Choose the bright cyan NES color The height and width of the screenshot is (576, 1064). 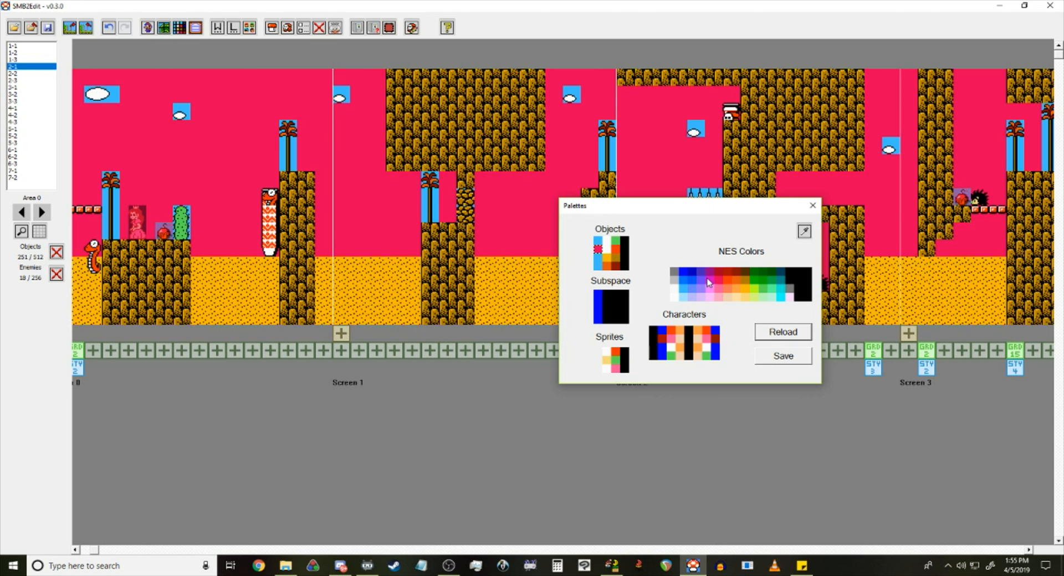pos(781,297)
